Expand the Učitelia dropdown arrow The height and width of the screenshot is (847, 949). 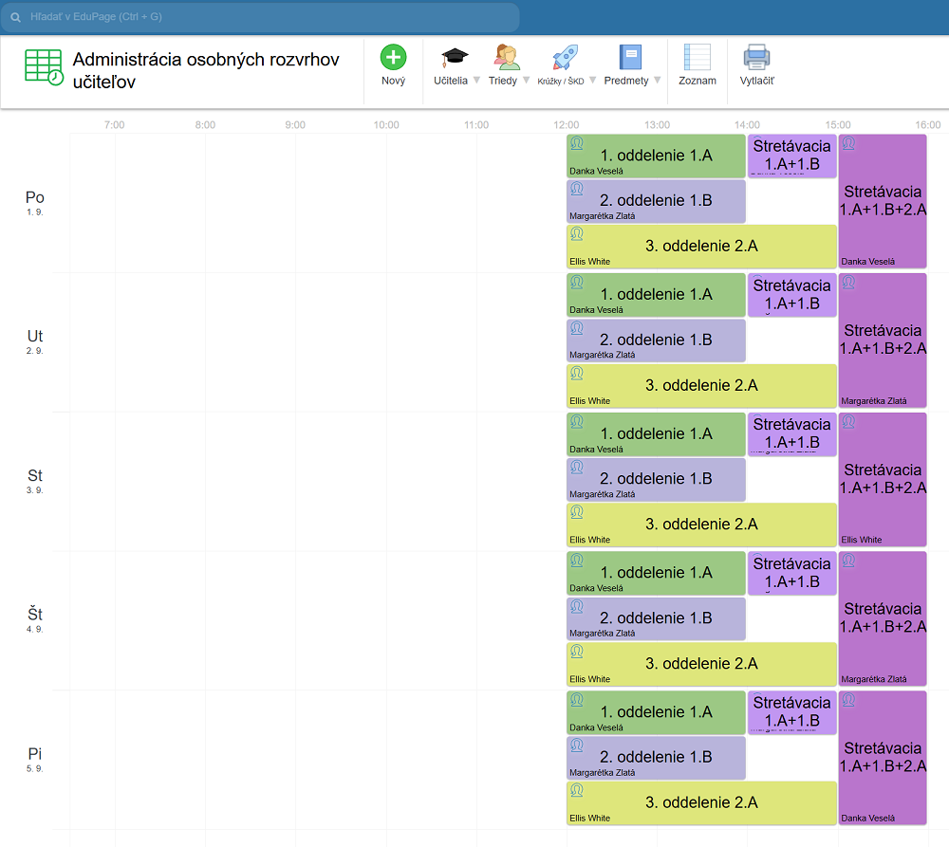[x=476, y=81]
